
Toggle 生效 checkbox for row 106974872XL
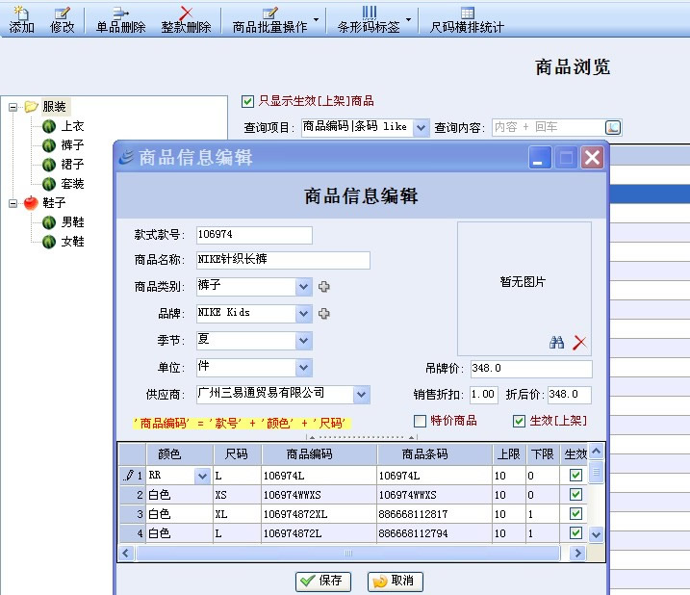[x=575, y=514]
